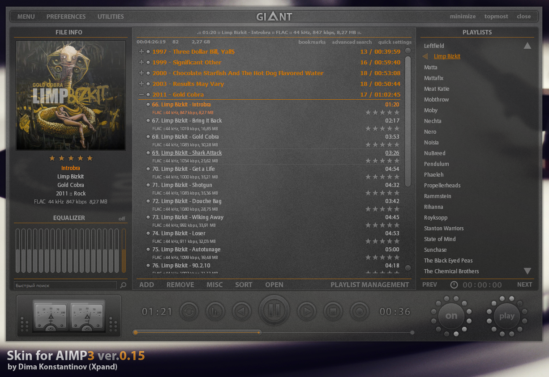549x377 pixels.
Task: Skip ahead with the next track button
Action: (306, 311)
